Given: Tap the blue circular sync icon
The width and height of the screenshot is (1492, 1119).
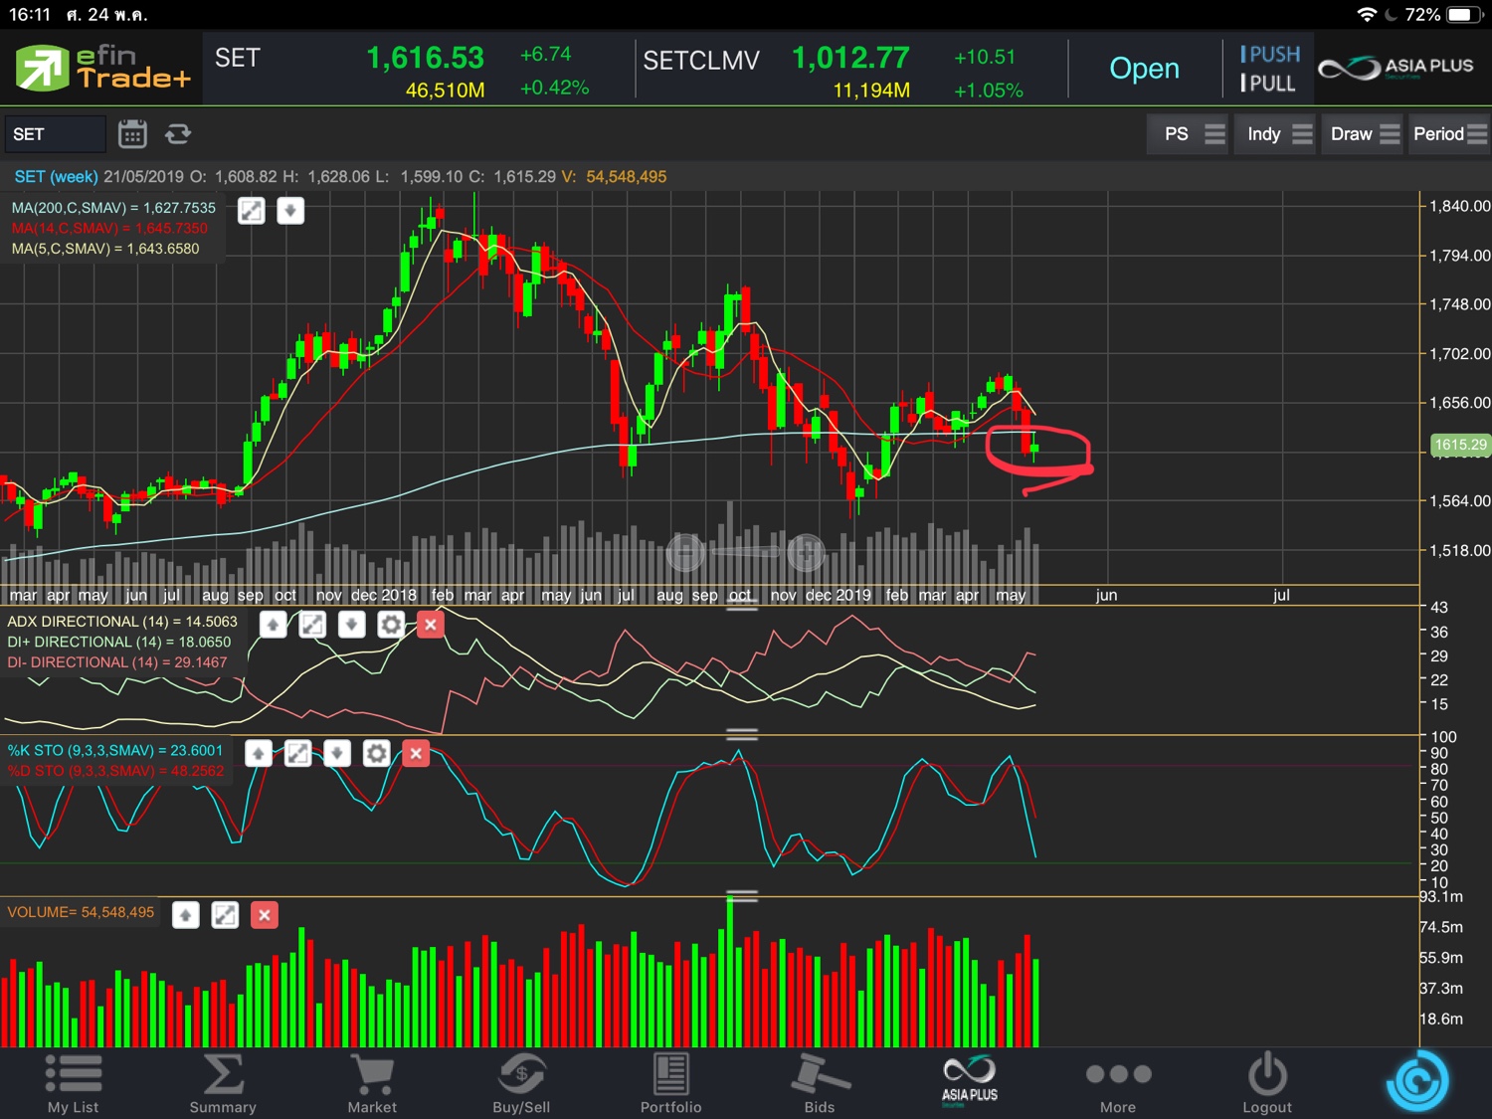Looking at the screenshot, I should pyautogui.click(x=1417, y=1080).
